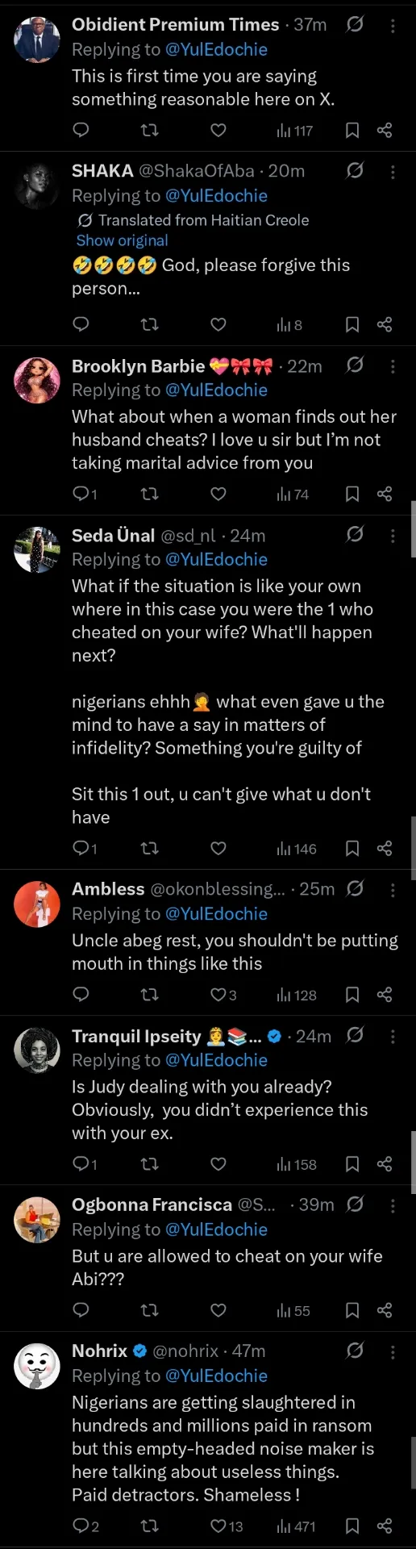
Task: Bookmark Seda Ünal's reply
Action: [x=352, y=848]
